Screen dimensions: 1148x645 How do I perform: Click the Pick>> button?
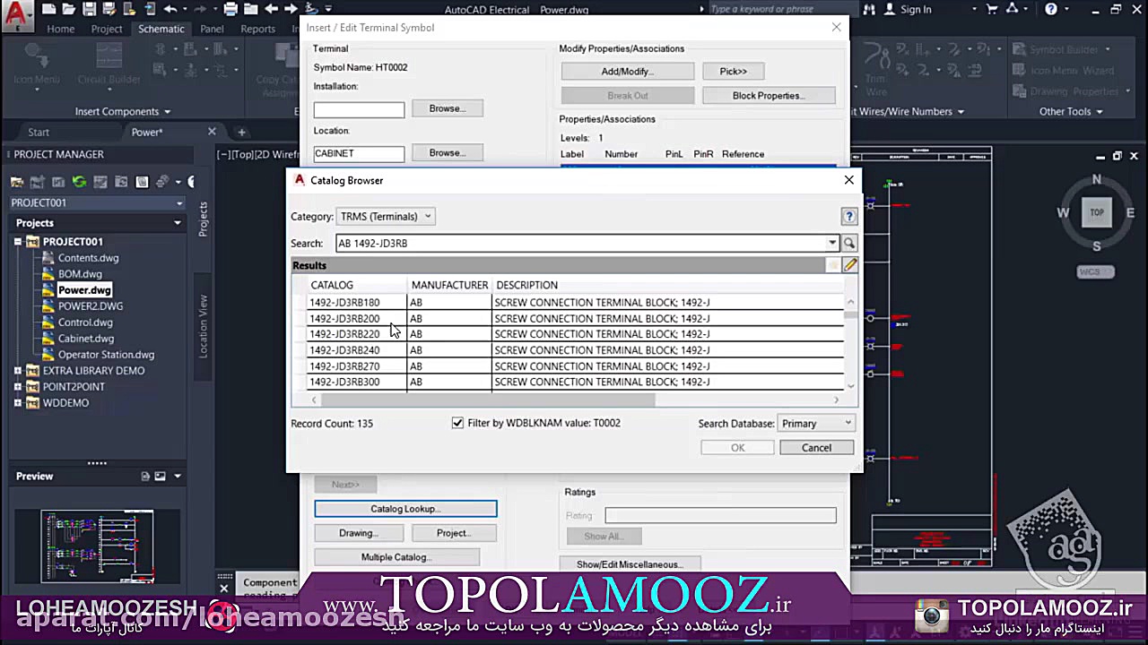click(x=733, y=72)
